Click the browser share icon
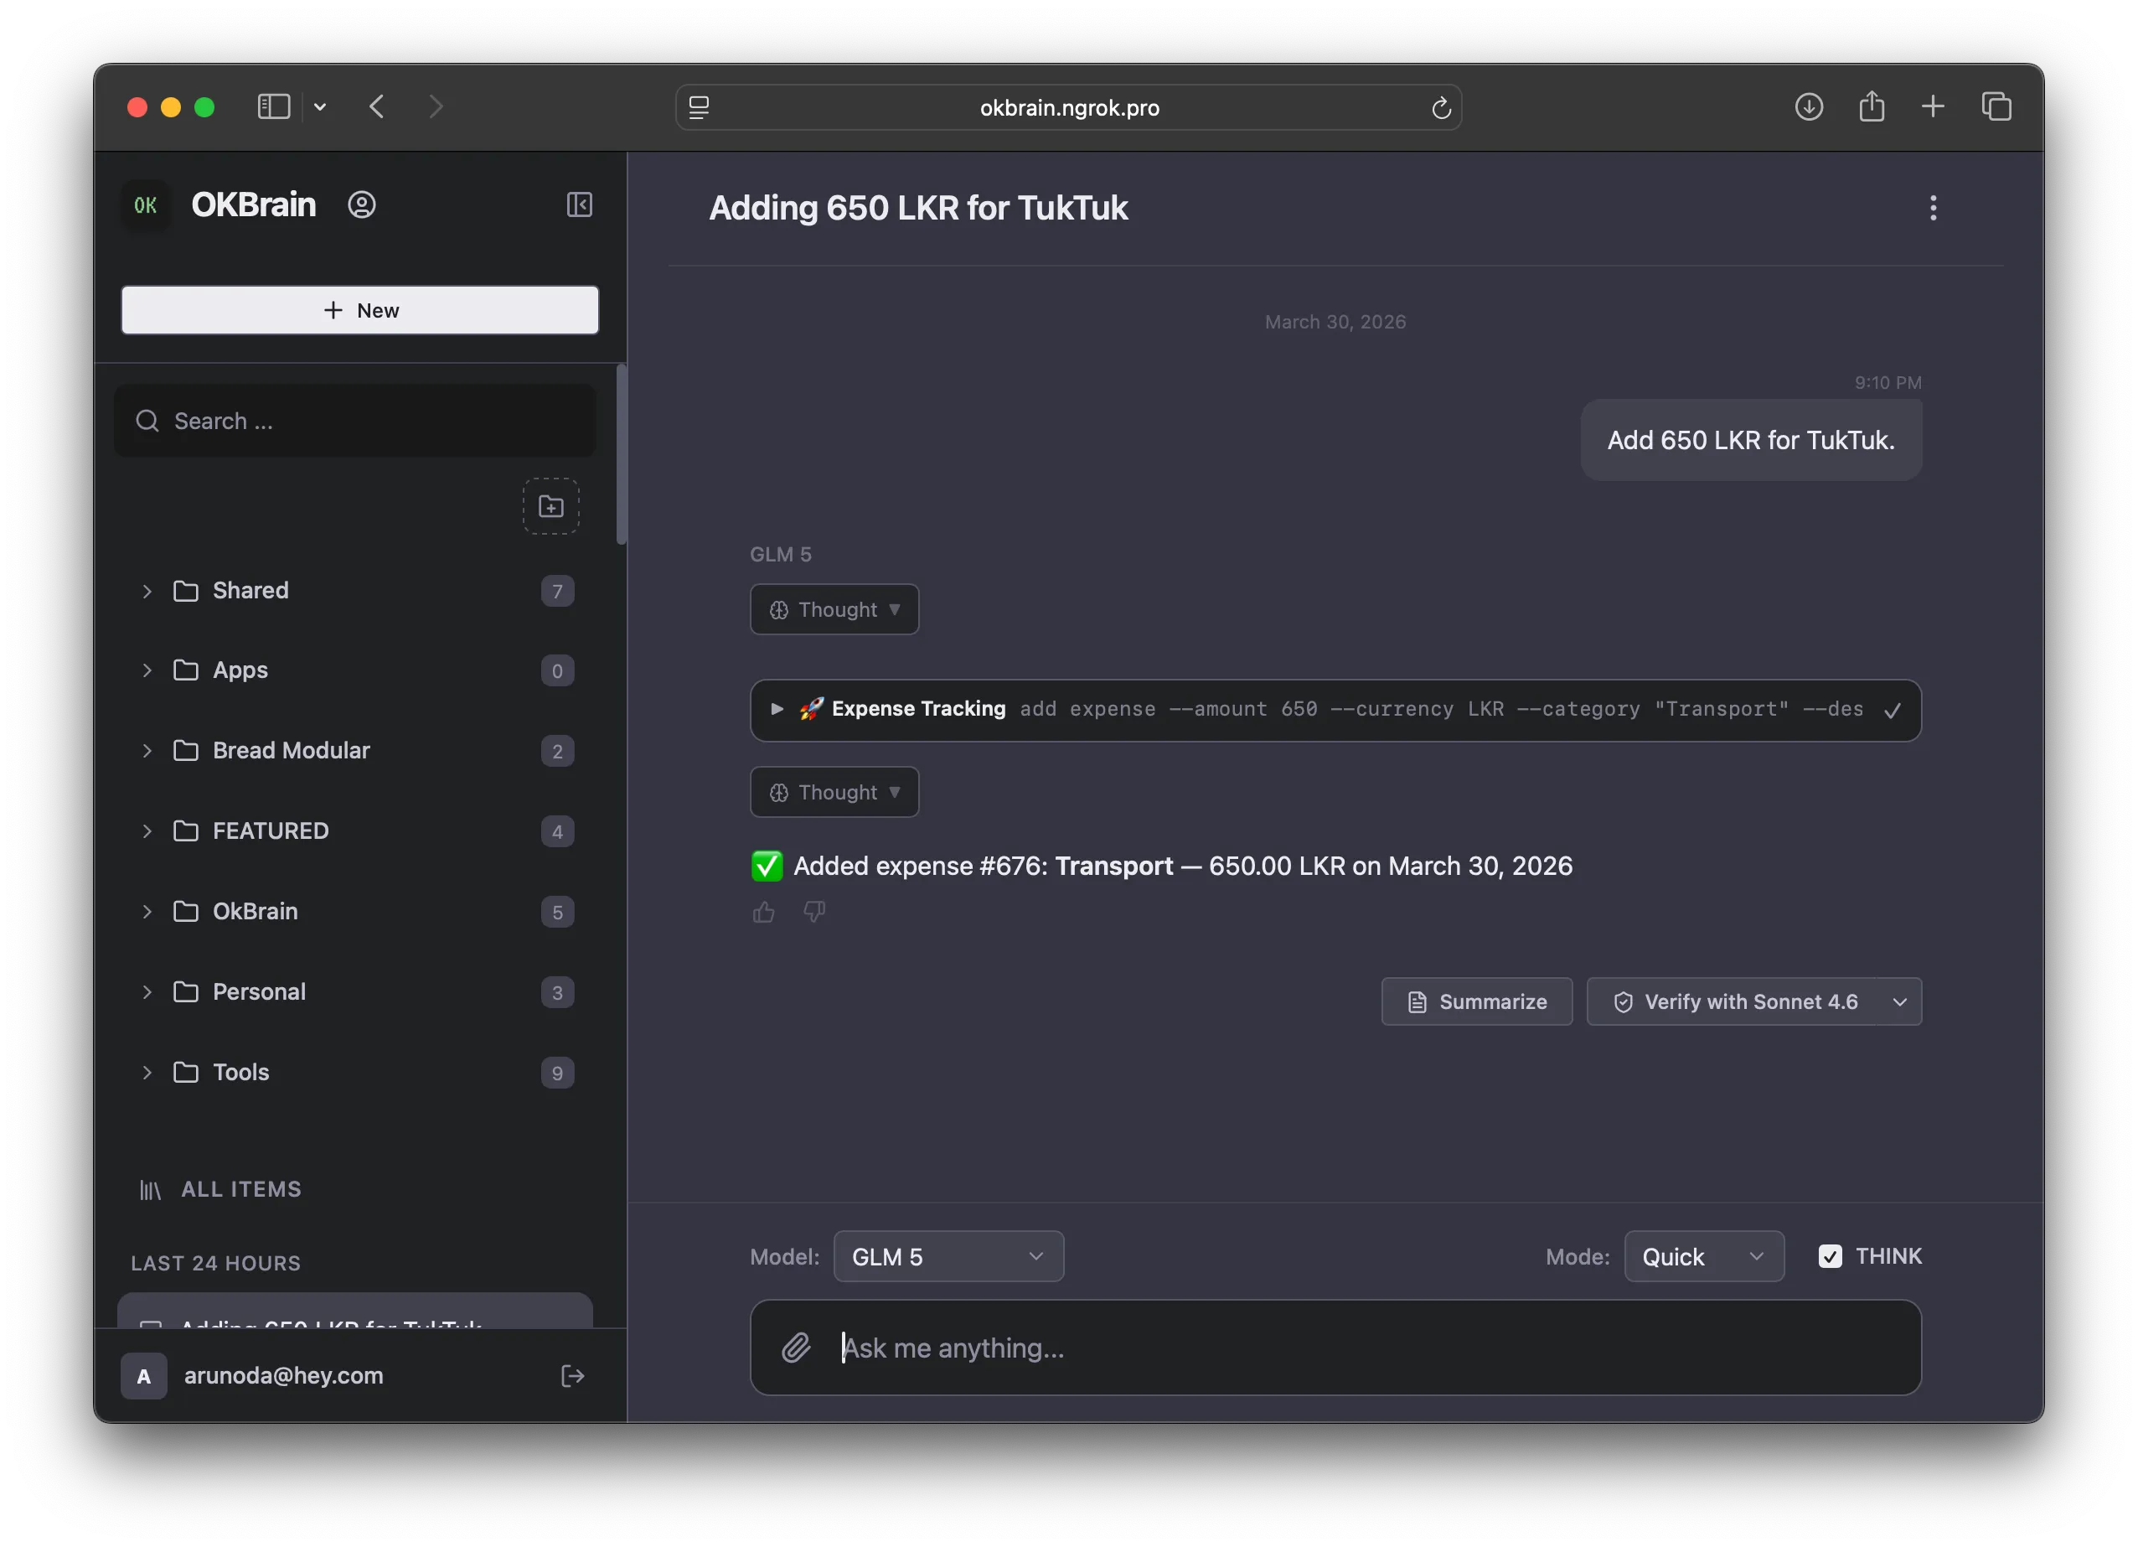The height and width of the screenshot is (1547, 2138). [1872, 106]
